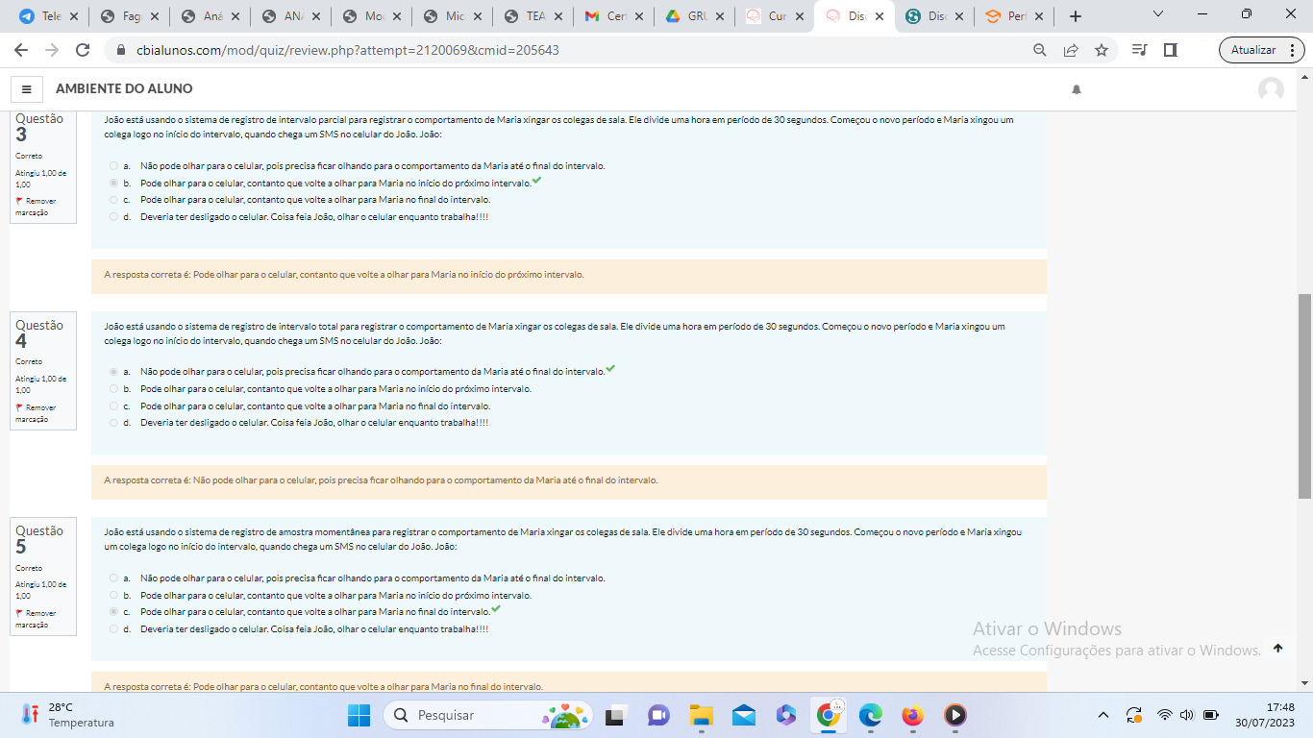Click the notifications bell icon
Image resolution: width=1313 pixels, height=738 pixels.
click(x=1077, y=89)
